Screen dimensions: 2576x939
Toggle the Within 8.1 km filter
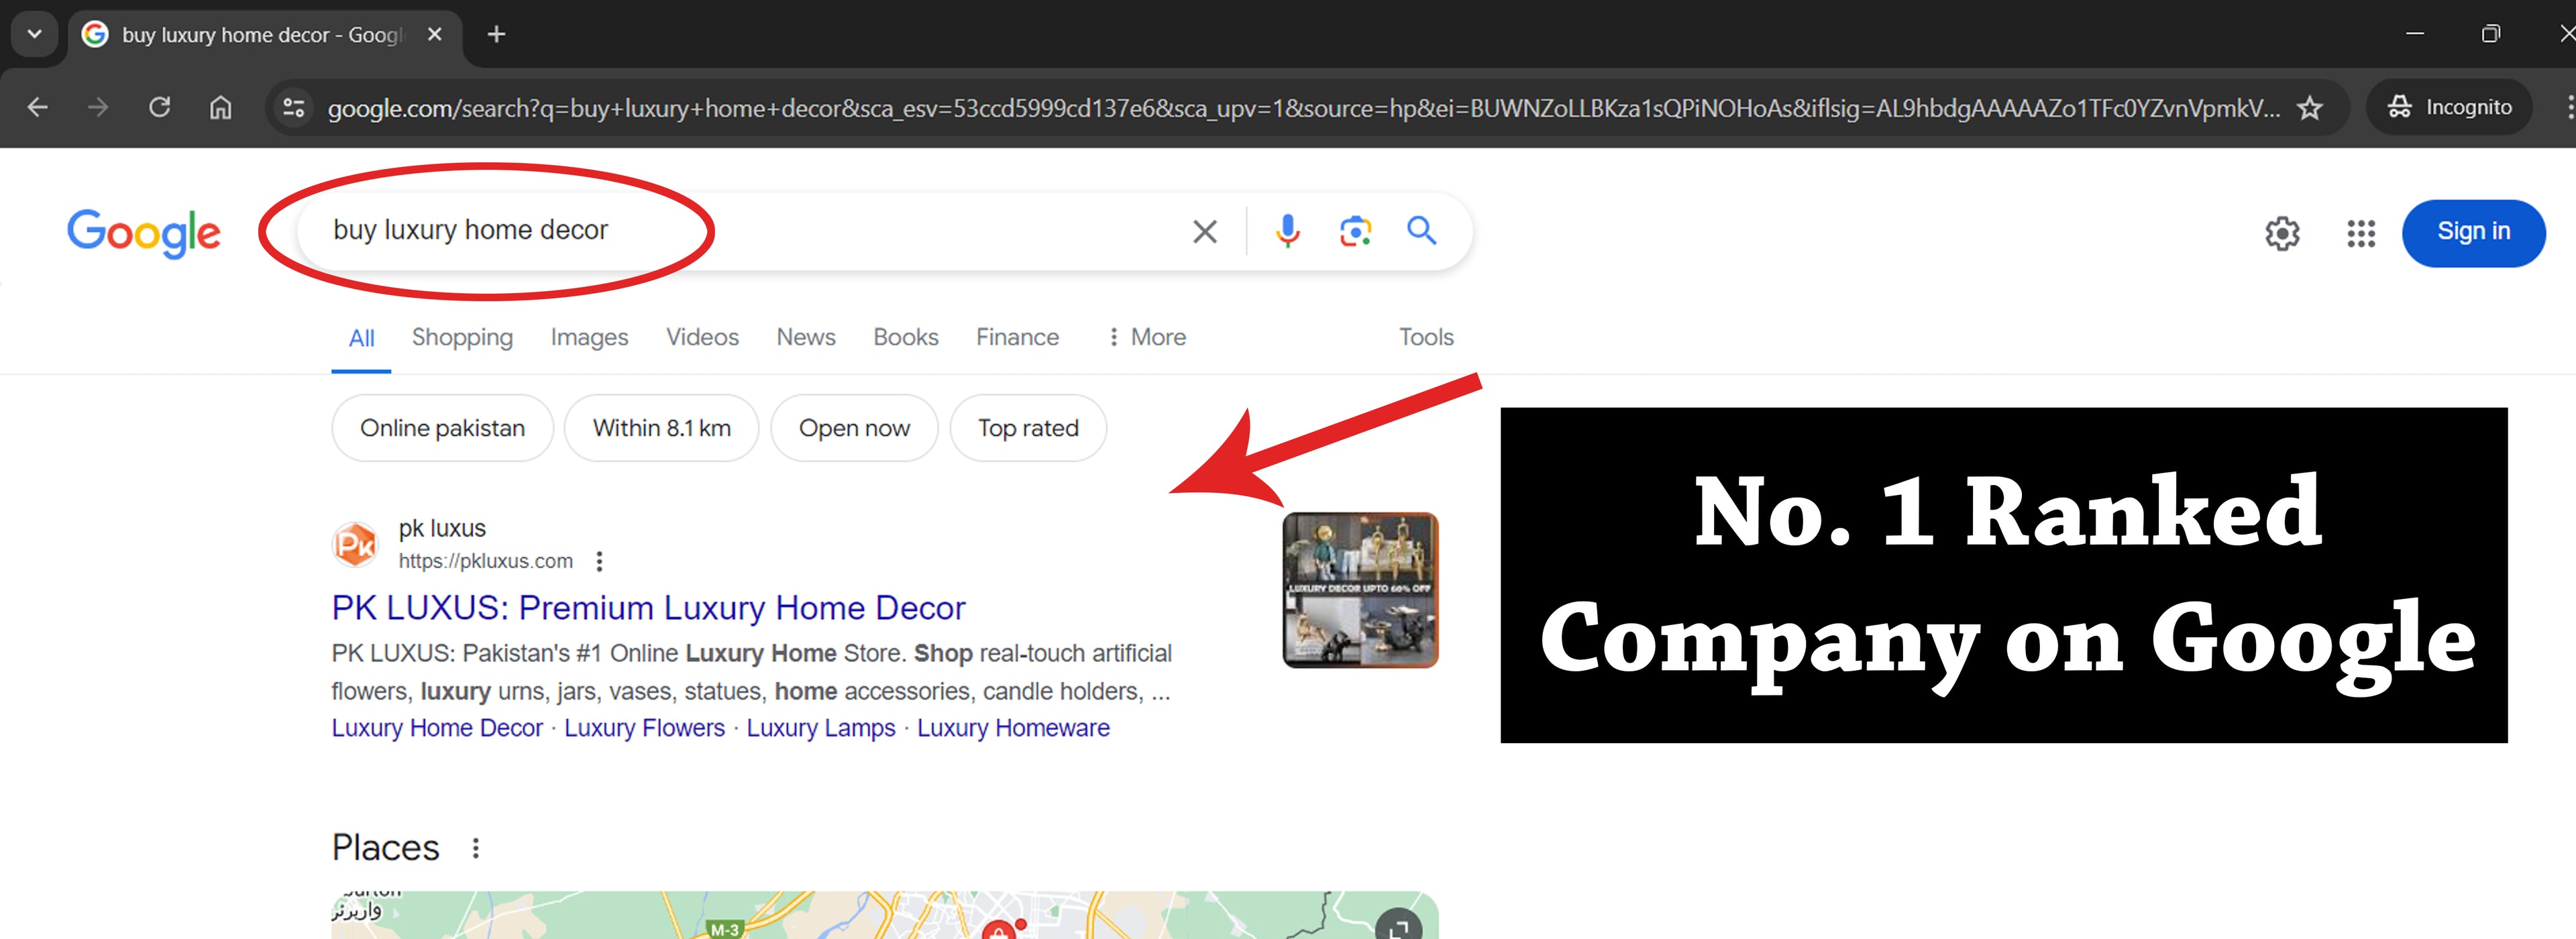tap(661, 428)
